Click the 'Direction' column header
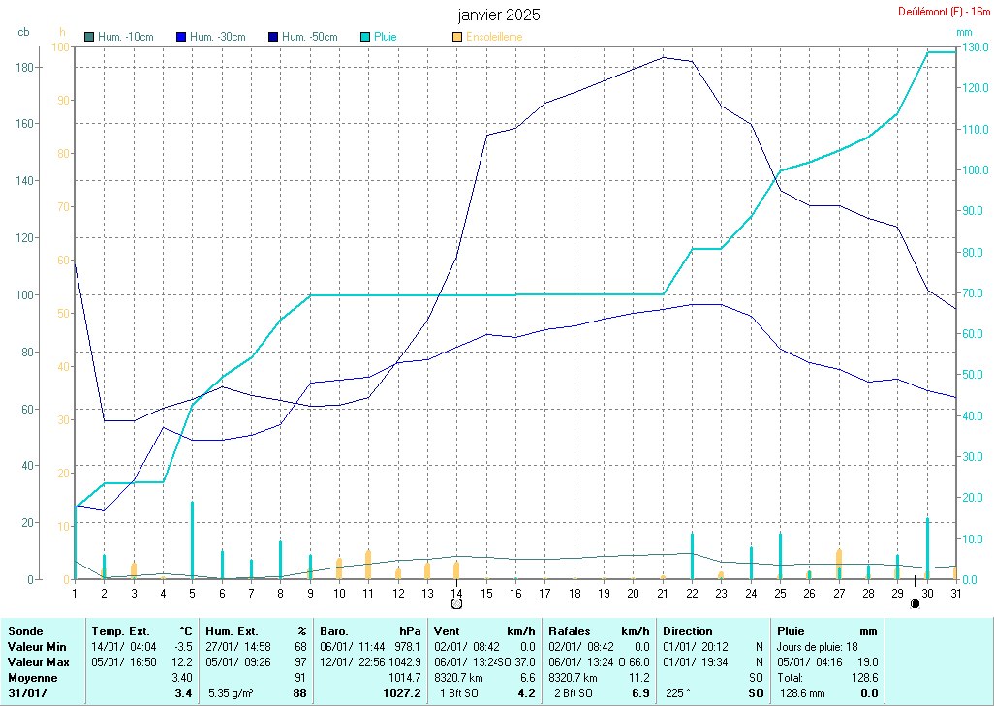The width and height of the screenshot is (994, 706). (x=687, y=630)
